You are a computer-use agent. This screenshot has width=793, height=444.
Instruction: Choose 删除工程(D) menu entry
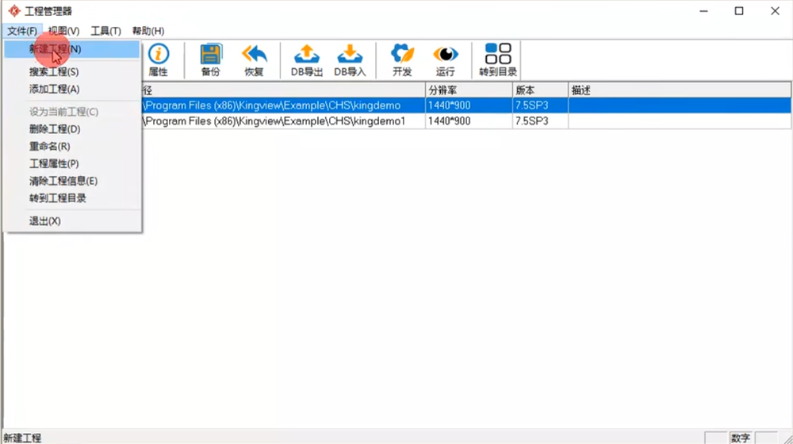72,129
